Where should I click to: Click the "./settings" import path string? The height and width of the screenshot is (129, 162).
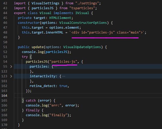point(87,3)
